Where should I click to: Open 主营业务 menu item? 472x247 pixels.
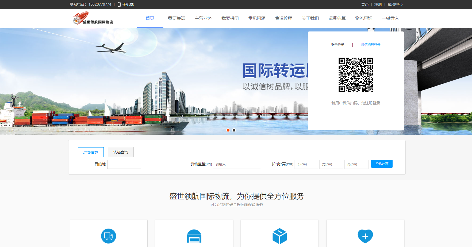click(x=204, y=18)
